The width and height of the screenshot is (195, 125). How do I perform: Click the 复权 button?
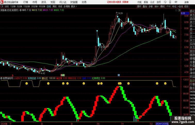point(139,6)
